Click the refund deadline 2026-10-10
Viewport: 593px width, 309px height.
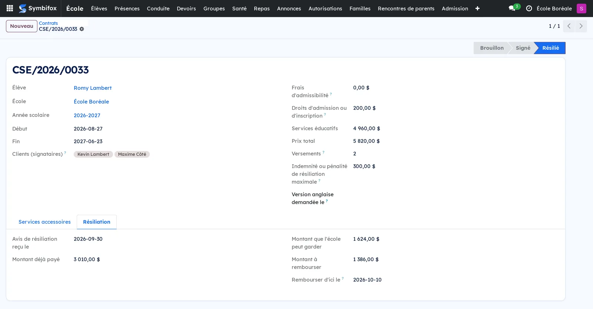[x=367, y=280]
